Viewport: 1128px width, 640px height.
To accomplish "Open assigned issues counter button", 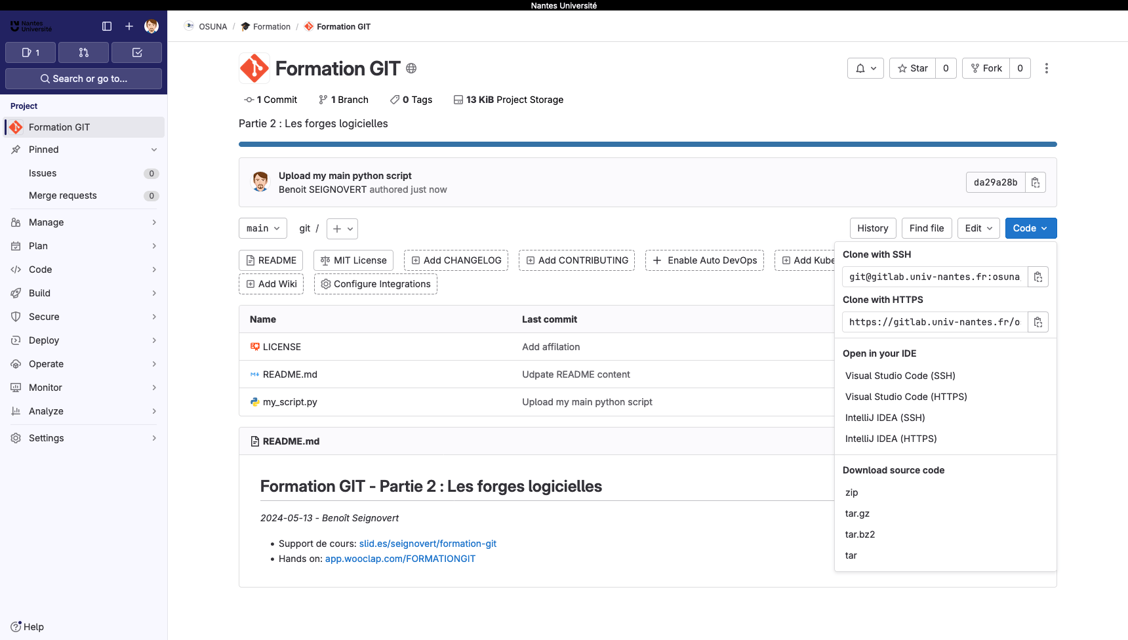I will click(31, 52).
